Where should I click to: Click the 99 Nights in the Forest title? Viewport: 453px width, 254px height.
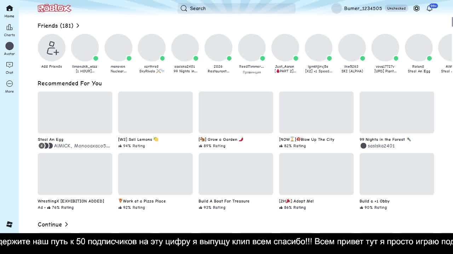click(x=385, y=139)
